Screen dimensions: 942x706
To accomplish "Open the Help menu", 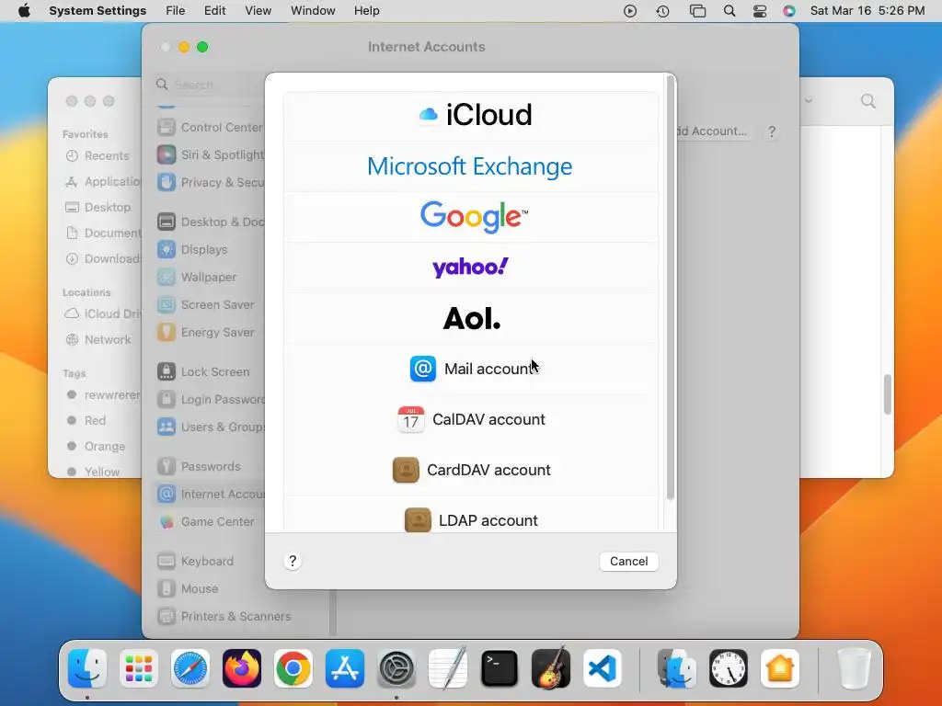I will [366, 11].
